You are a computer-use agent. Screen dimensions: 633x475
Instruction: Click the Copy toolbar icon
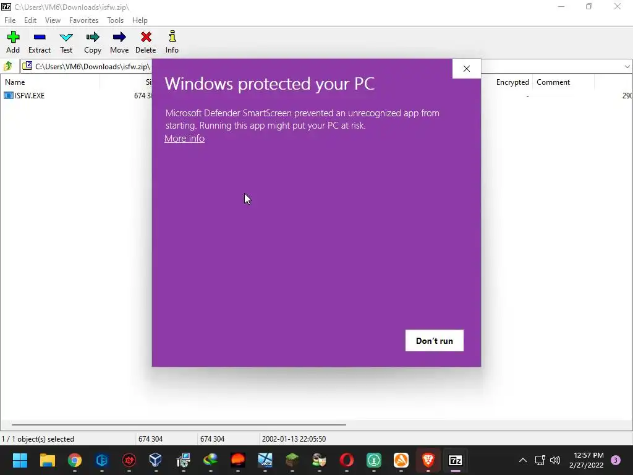[93, 37]
